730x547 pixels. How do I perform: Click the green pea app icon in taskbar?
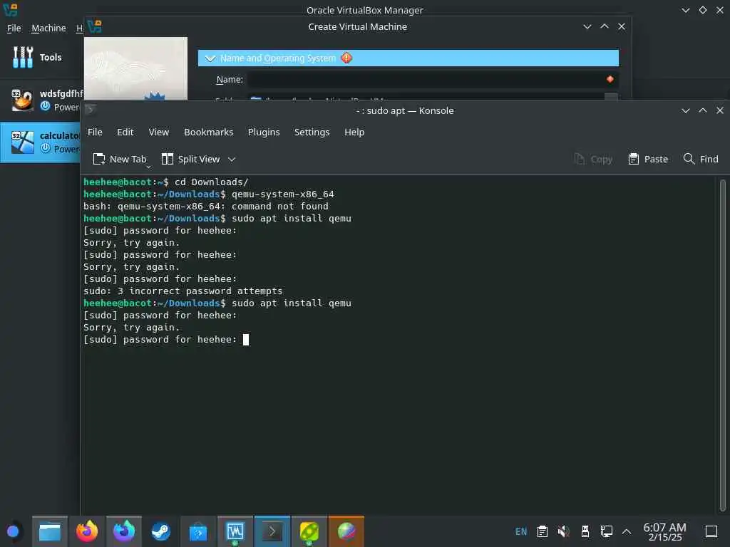(309, 531)
